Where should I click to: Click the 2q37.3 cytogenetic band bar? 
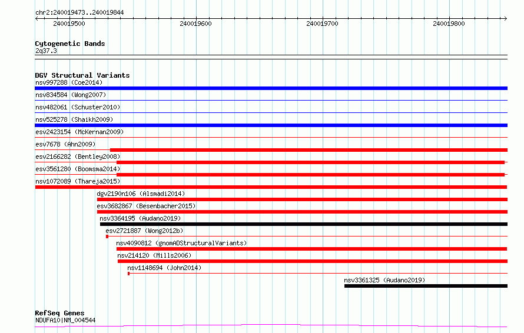271,57
